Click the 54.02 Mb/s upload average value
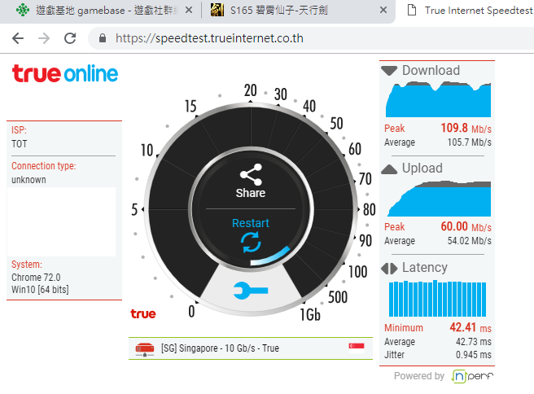 [470, 241]
